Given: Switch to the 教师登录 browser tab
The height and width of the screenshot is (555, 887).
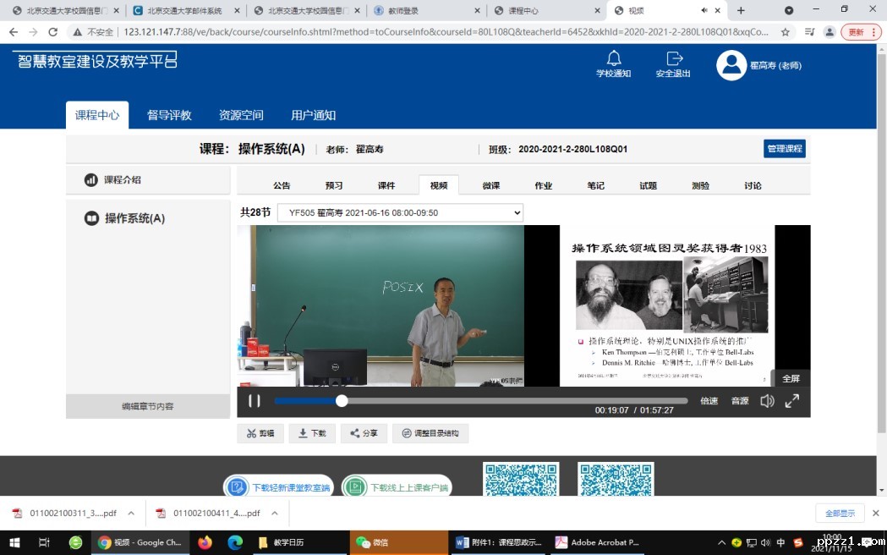Looking at the screenshot, I should coord(426,10).
